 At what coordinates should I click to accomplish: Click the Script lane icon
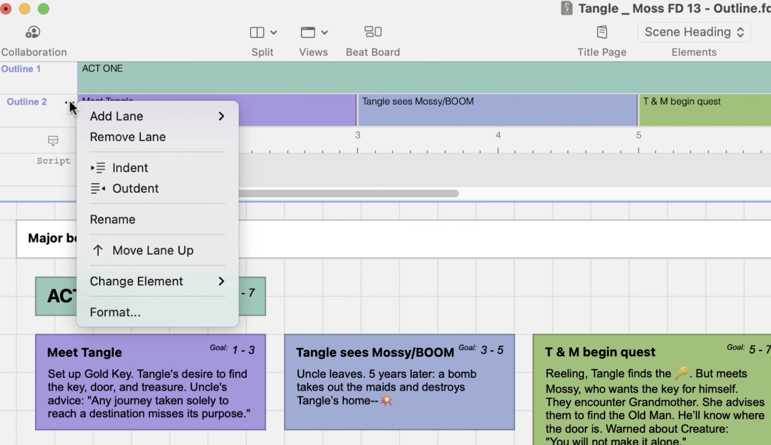53,141
